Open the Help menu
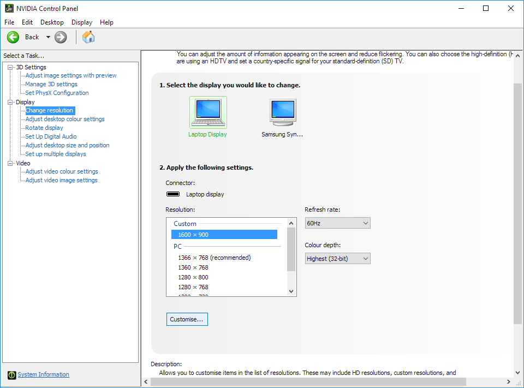The width and height of the screenshot is (524, 388). coord(106,22)
